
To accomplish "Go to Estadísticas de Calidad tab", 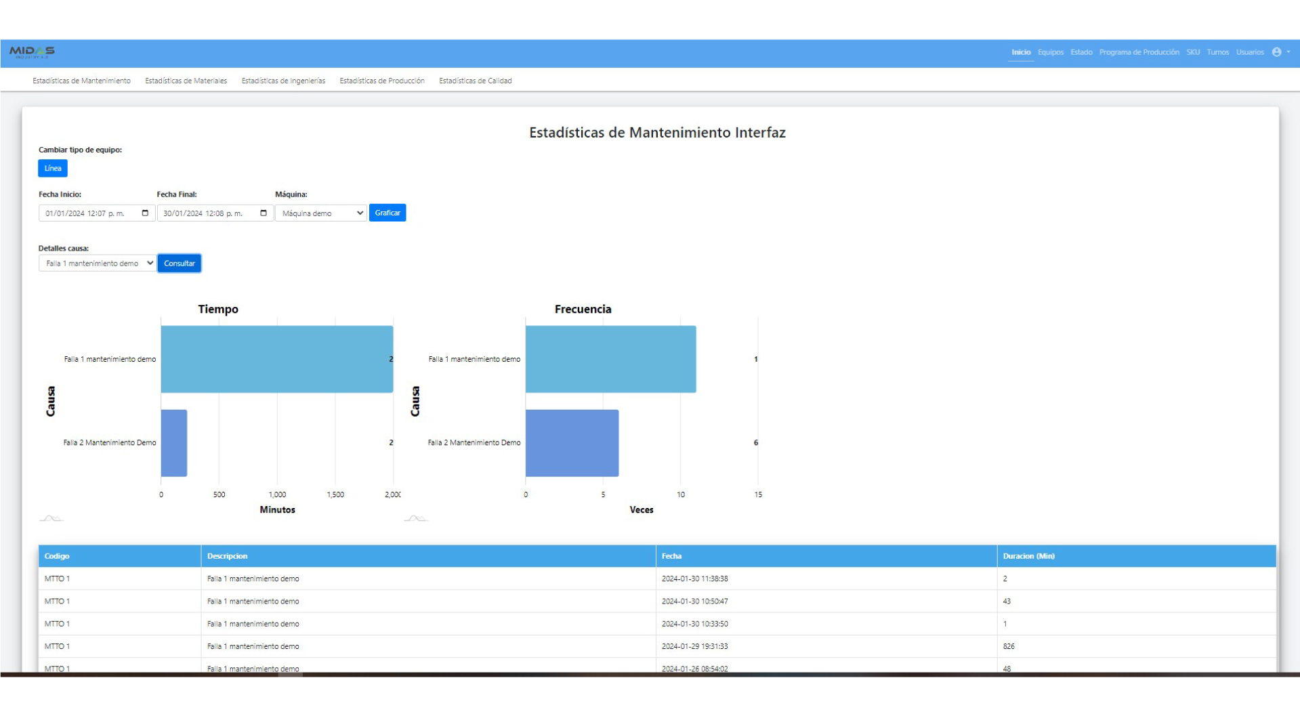I will (475, 81).
